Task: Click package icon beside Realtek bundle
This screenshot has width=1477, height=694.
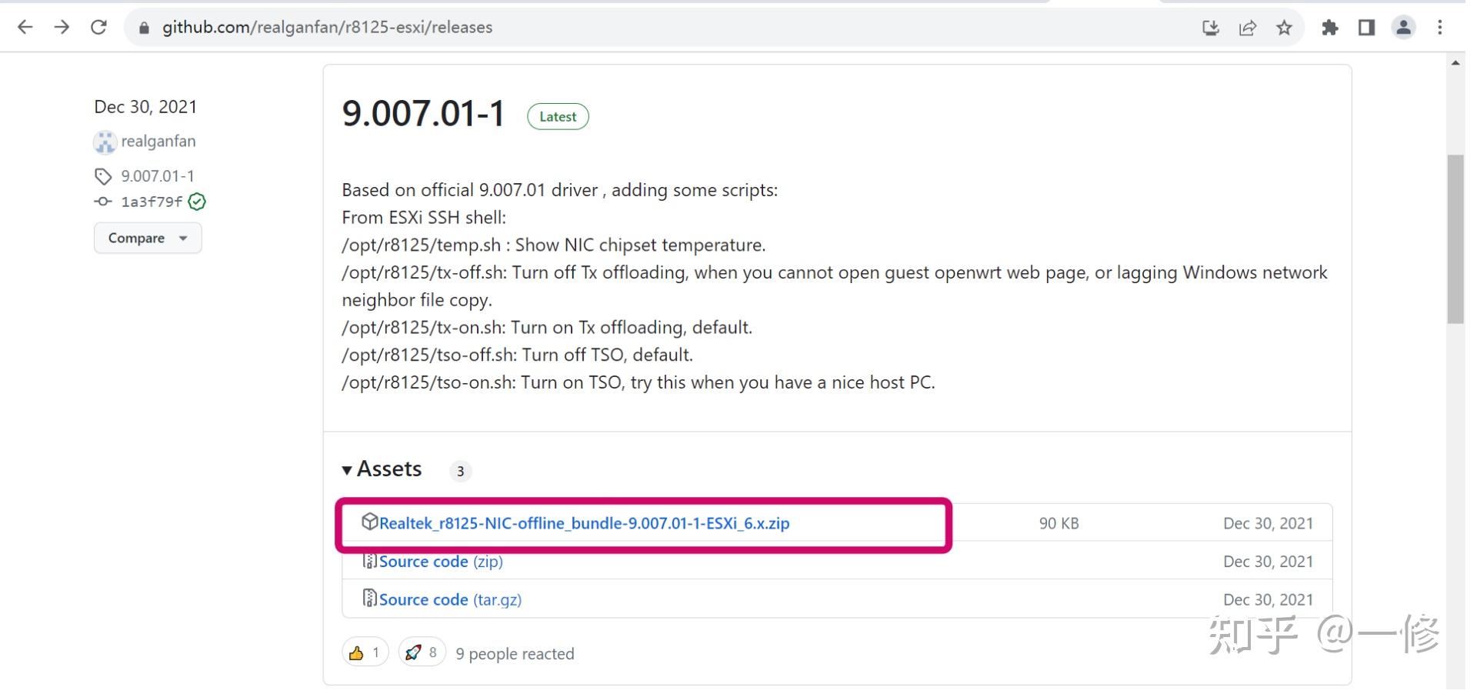Action: 369,522
